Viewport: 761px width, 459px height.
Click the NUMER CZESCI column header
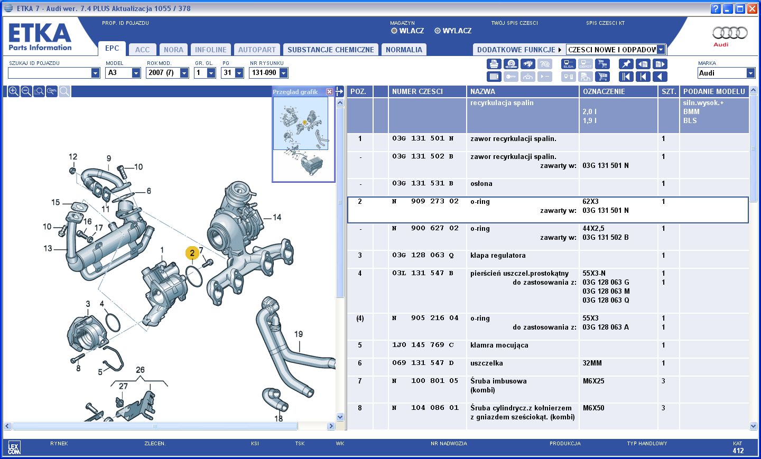[428, 91]
